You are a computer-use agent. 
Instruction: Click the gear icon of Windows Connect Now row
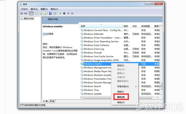(x=82, y=30)
